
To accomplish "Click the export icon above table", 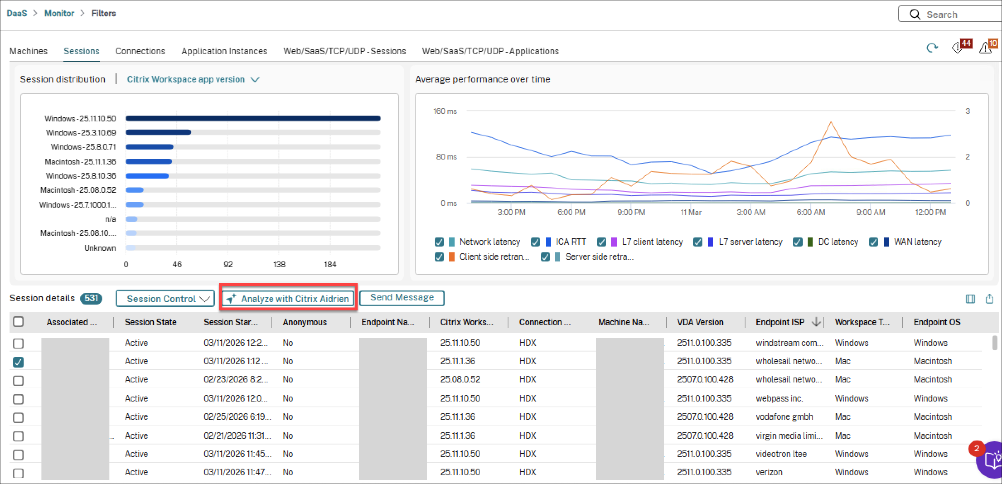I will [x=990, y=298].
